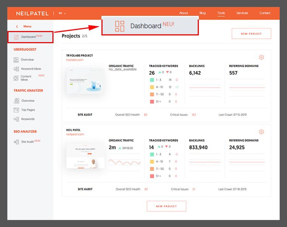Viewport: 287px width, 227px height.
Task: Go to Keyword Ideas
Action: click(31, 69)
